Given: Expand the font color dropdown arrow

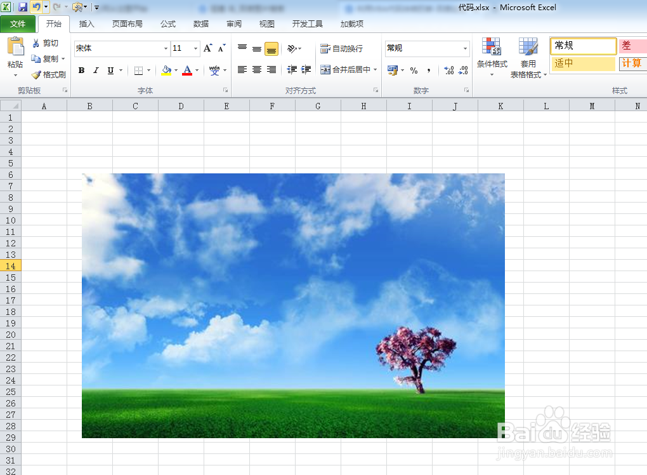Looking at the screenshot, I should (x=197, y=70).
